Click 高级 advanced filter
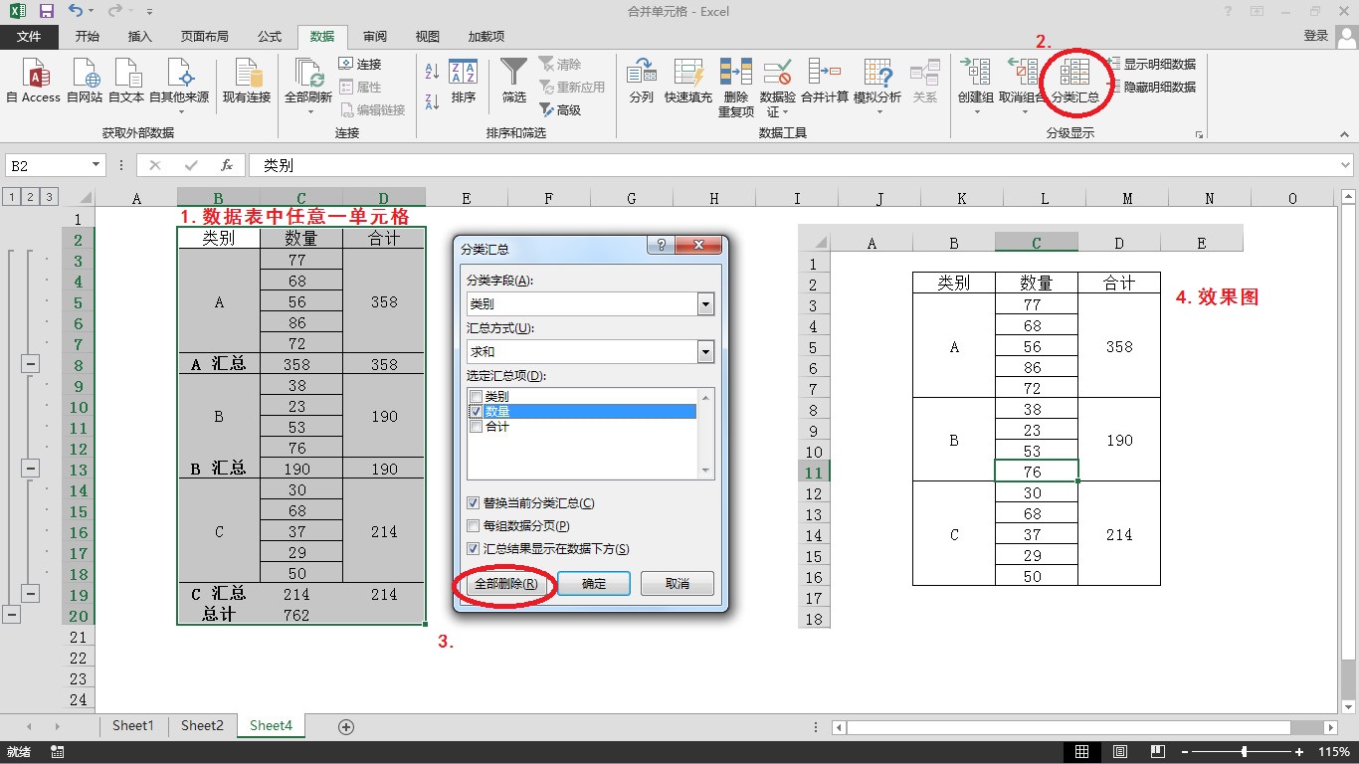1359x764 pixels. tap(560, 110)
